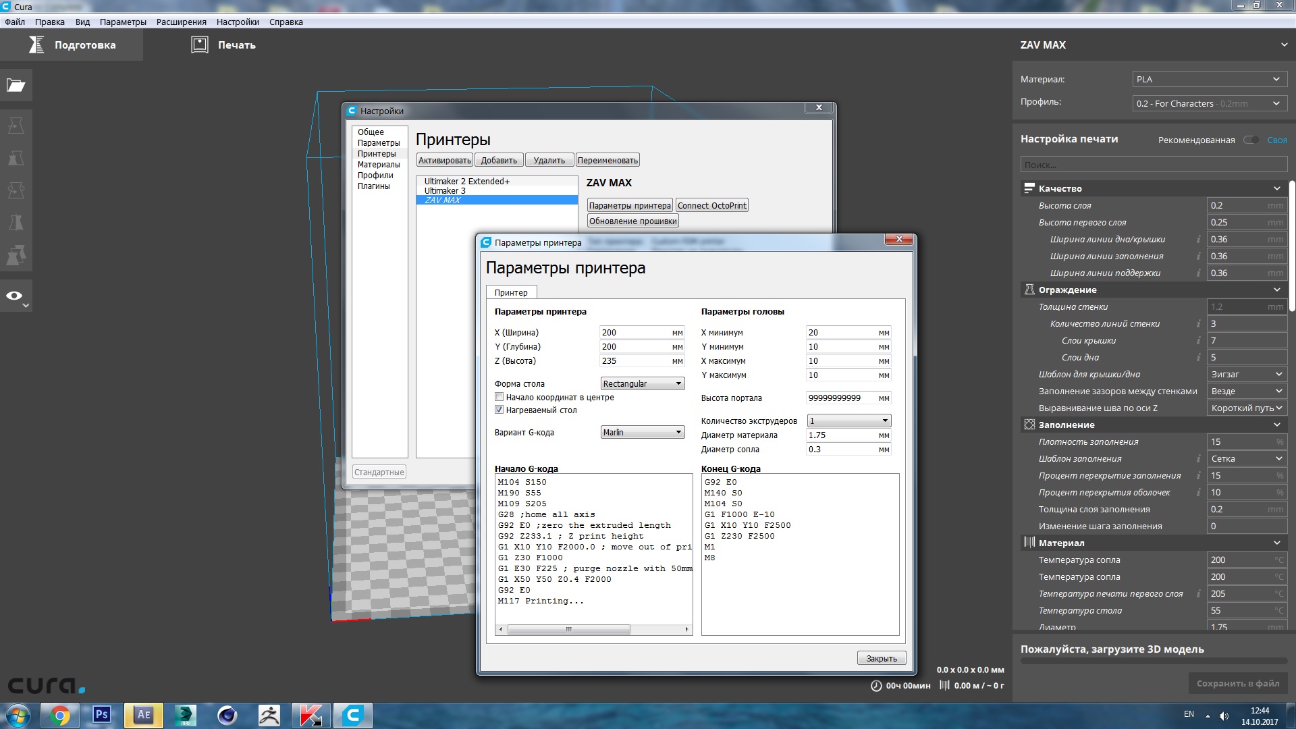Screen dimensions: 1296x729
Task: Collapse the Ограждение section chevron
Action: (x=1277, y=290)
